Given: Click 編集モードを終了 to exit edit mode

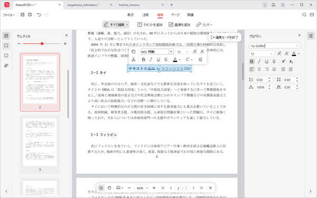Looking at the screenshot, I should click(225, 37).
